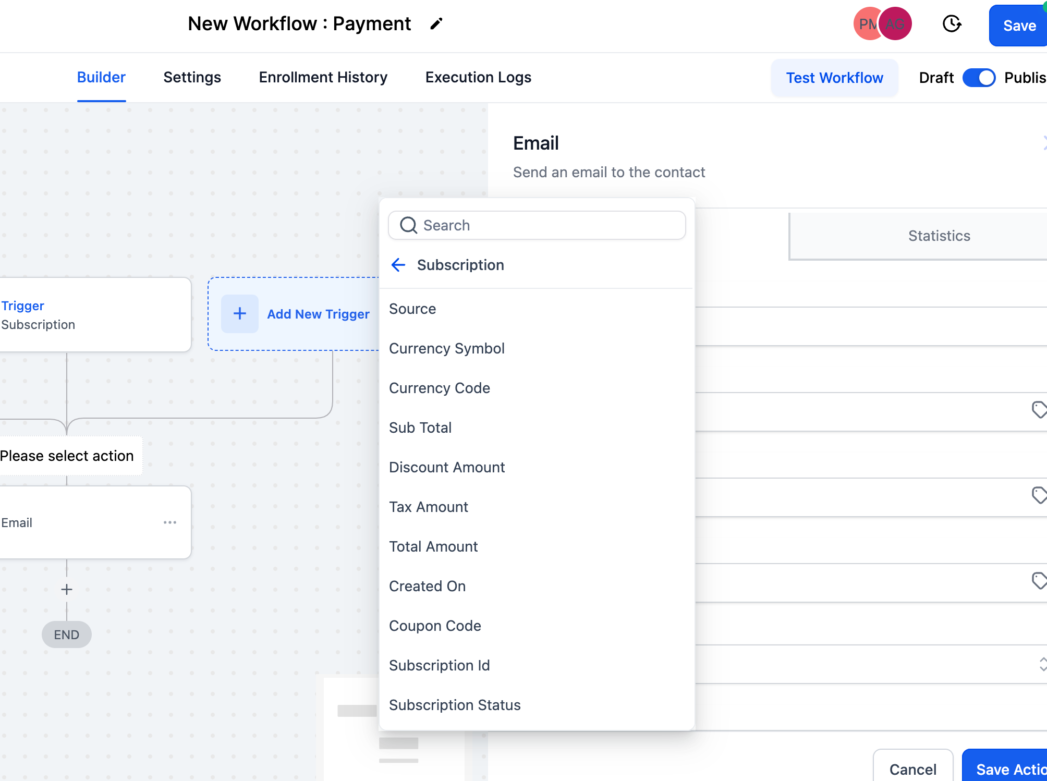This screenshot has width=1047, height=781.
Task: Open the three-dot menu on Email action
Action: tap(170, 522)
